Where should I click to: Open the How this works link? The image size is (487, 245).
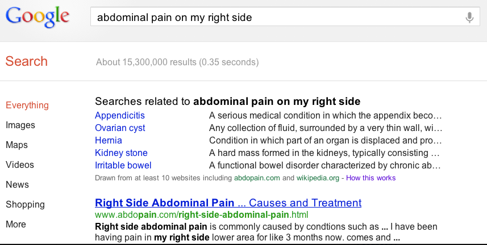[x=371, y=178]
